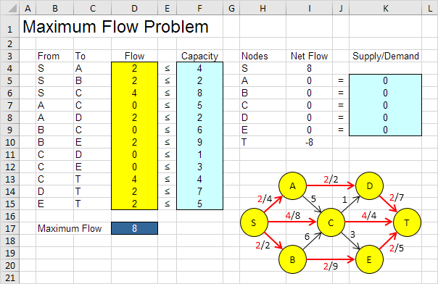Image resolution: width=438 pixels, height=284 pixels.
Task: Click the blue Maximum Flow result cell
Action: [134, 228]
